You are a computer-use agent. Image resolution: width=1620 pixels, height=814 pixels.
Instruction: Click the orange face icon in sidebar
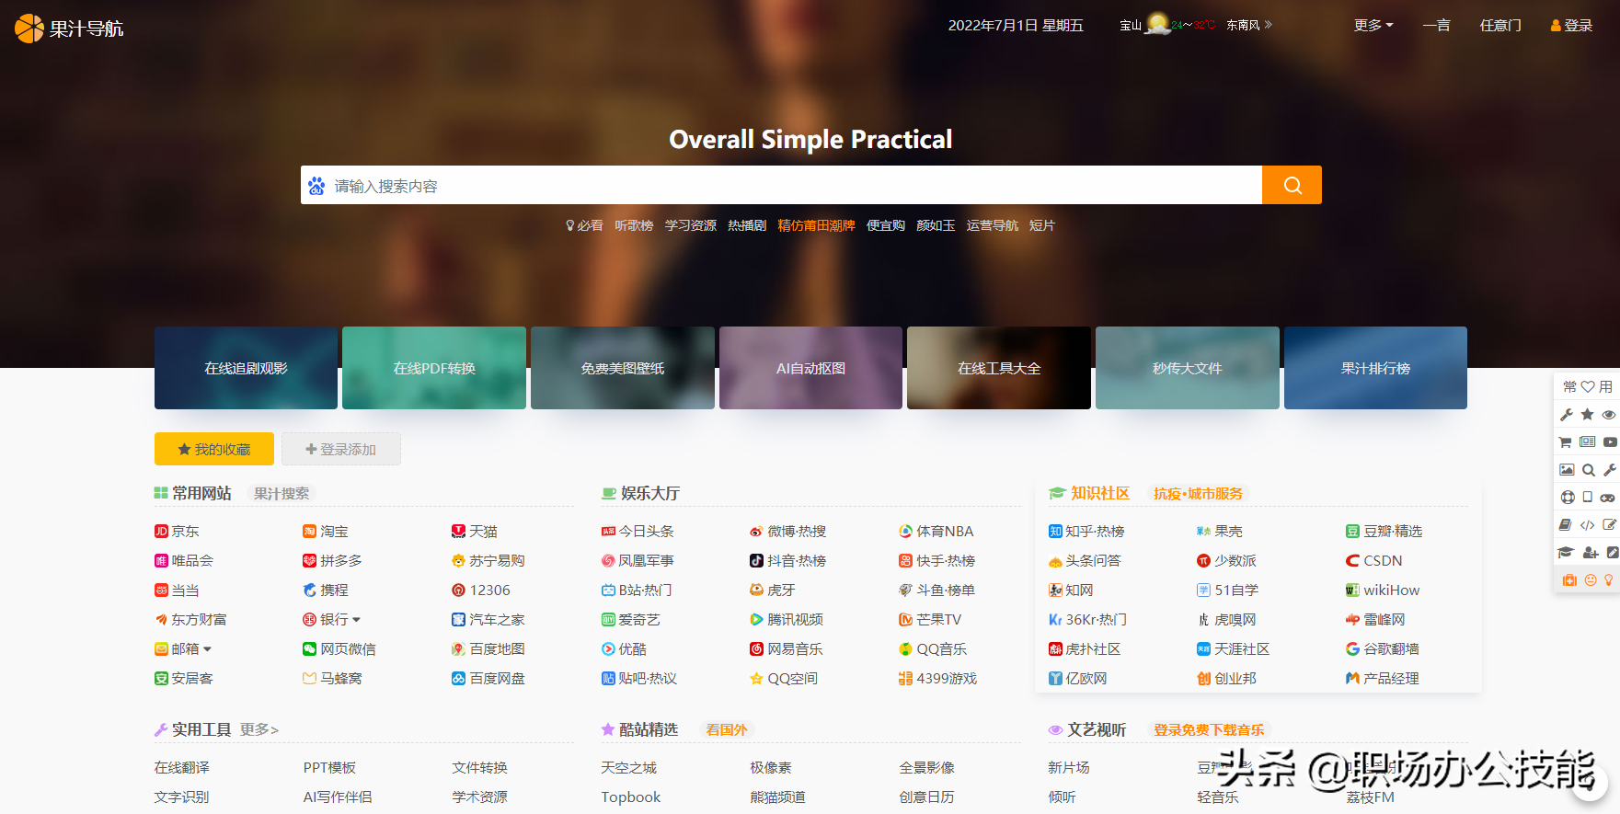point(1591,580)
